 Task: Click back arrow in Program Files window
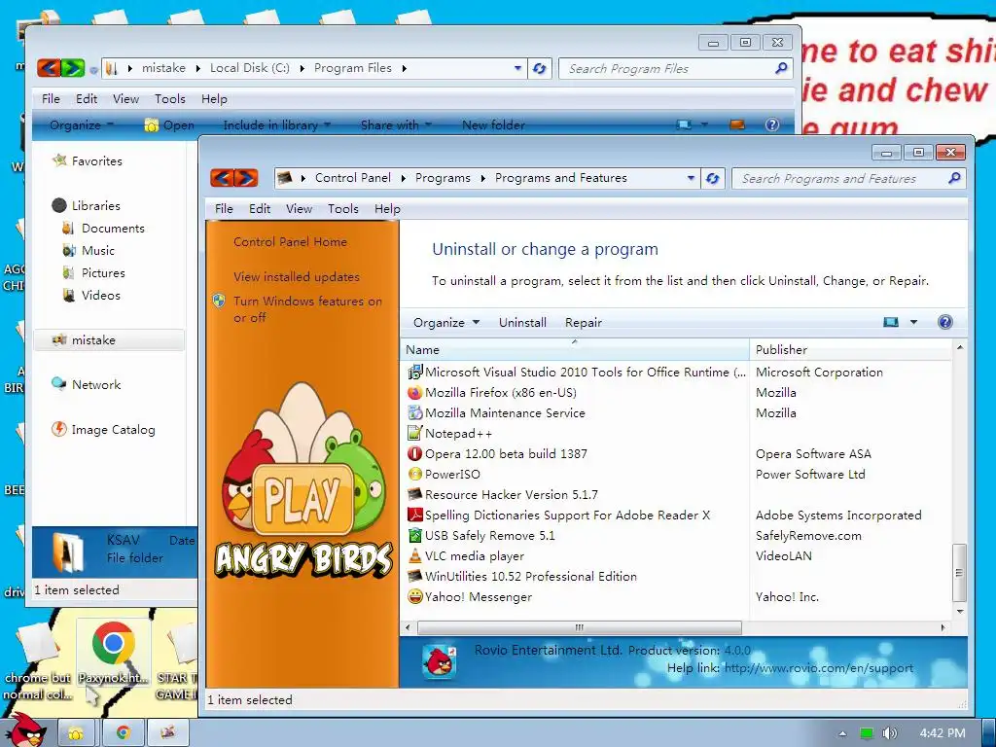49,68
